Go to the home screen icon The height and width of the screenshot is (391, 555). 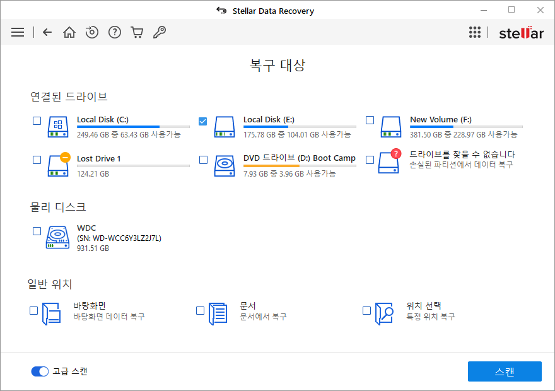69,32
